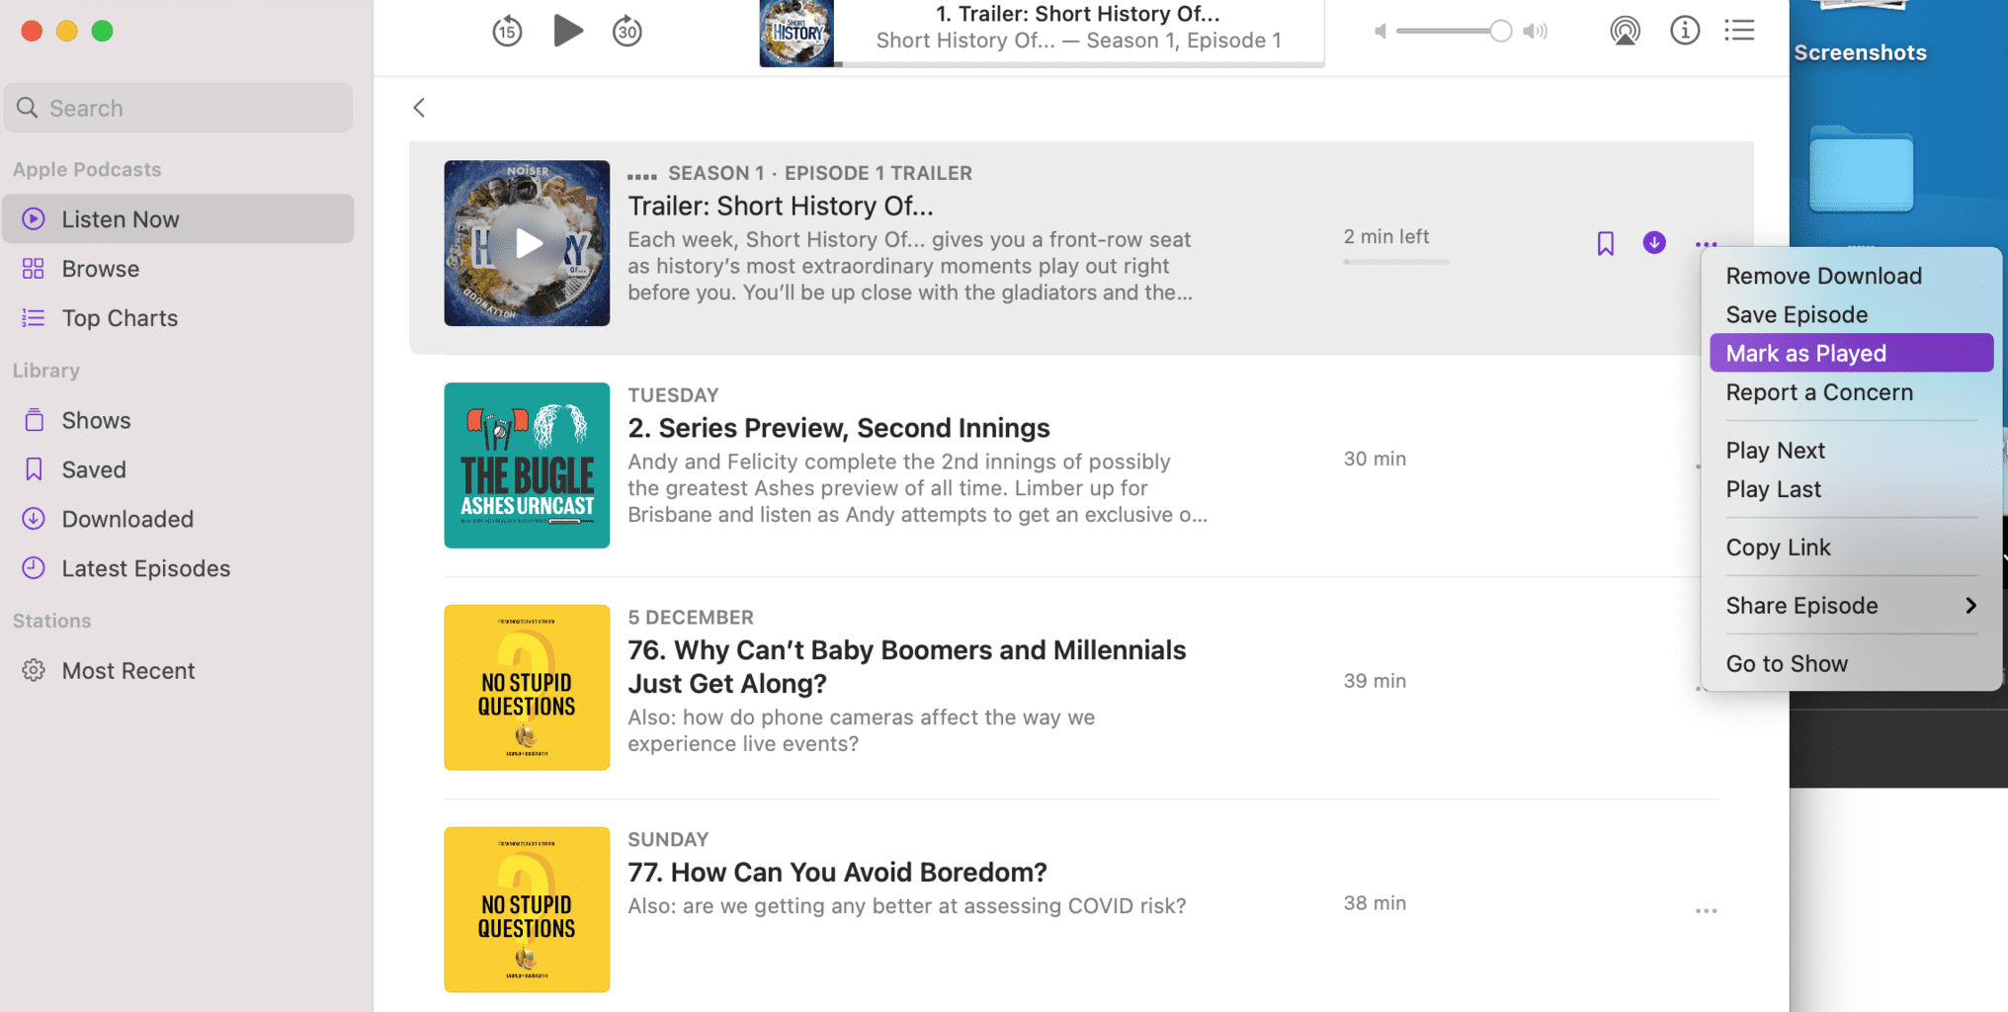Expand the Share Episode submenu
Screen dimensions: 2008x1012
tap(1801, 605)
